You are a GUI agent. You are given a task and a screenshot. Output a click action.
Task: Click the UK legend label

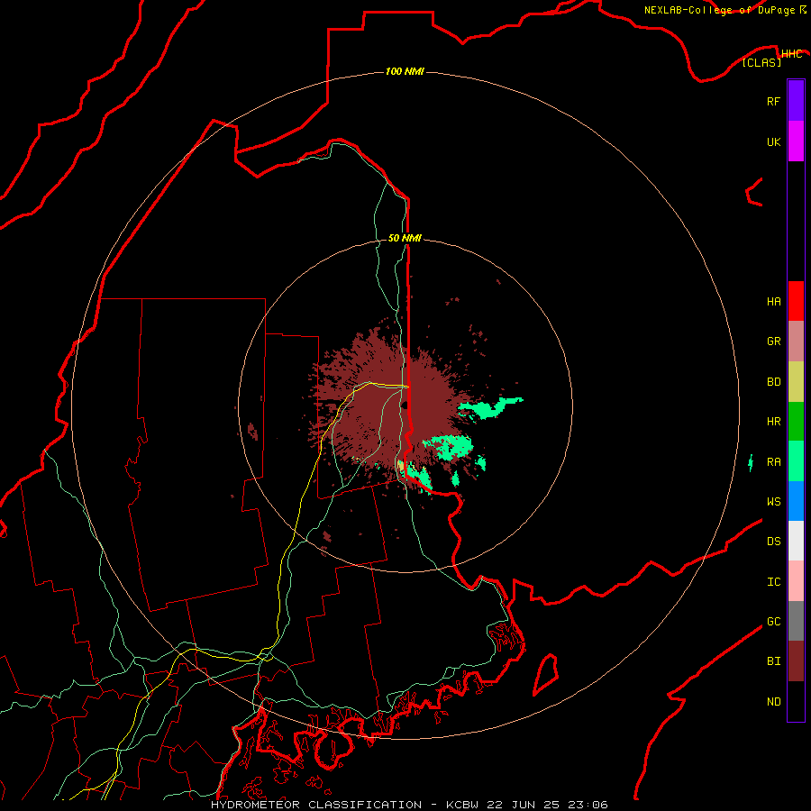pyautogui.click(x=773, y=141)
